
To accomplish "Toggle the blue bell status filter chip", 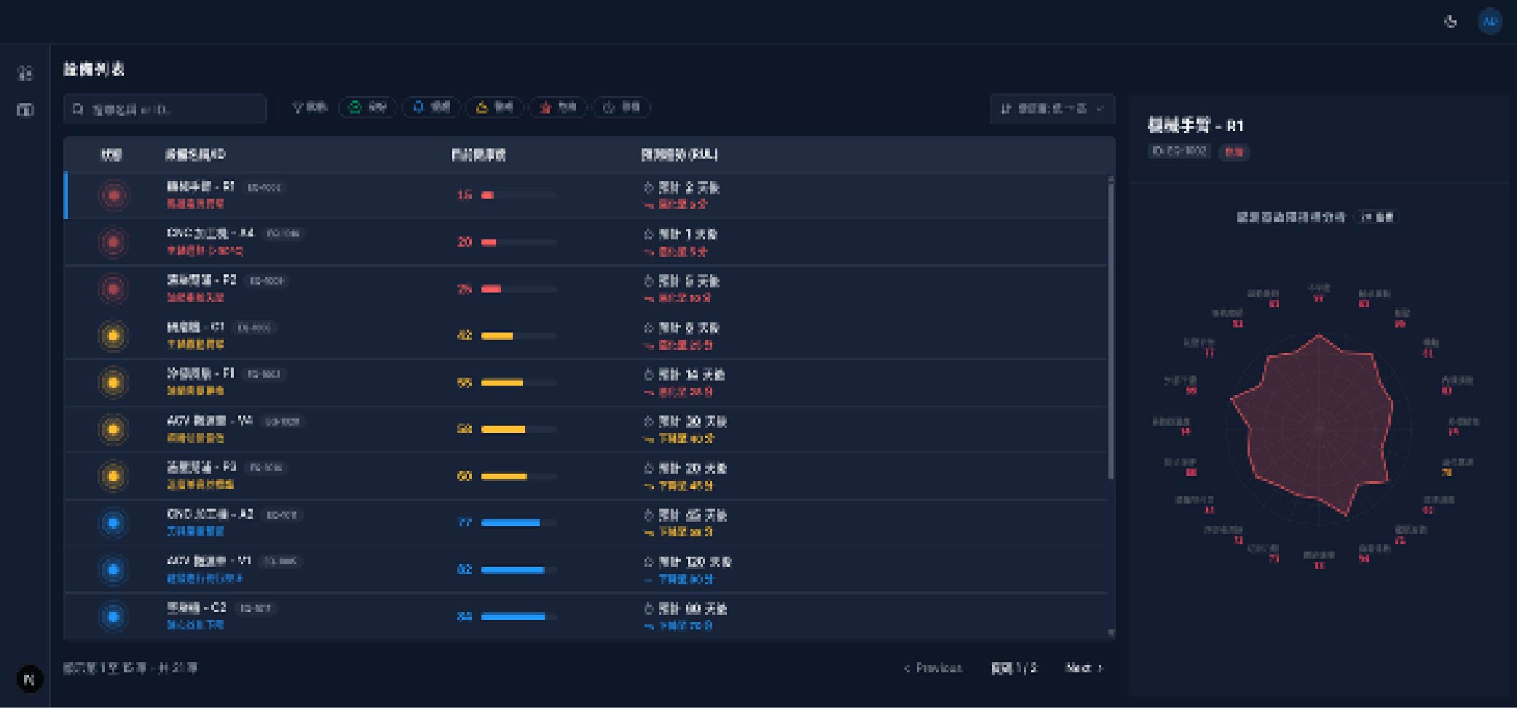I will 431,108.
